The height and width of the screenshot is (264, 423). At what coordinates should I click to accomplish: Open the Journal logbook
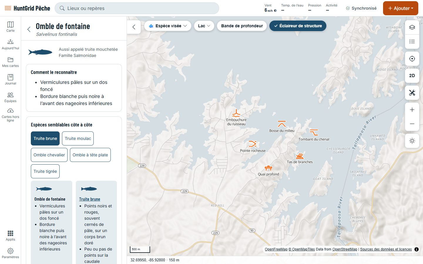(x=10, y=79)
